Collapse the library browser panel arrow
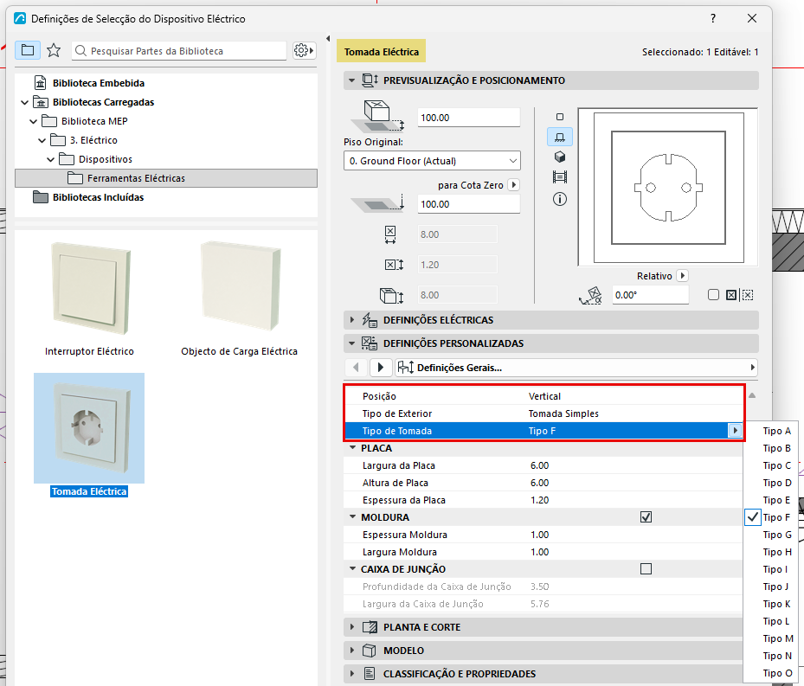 point(328,38)
